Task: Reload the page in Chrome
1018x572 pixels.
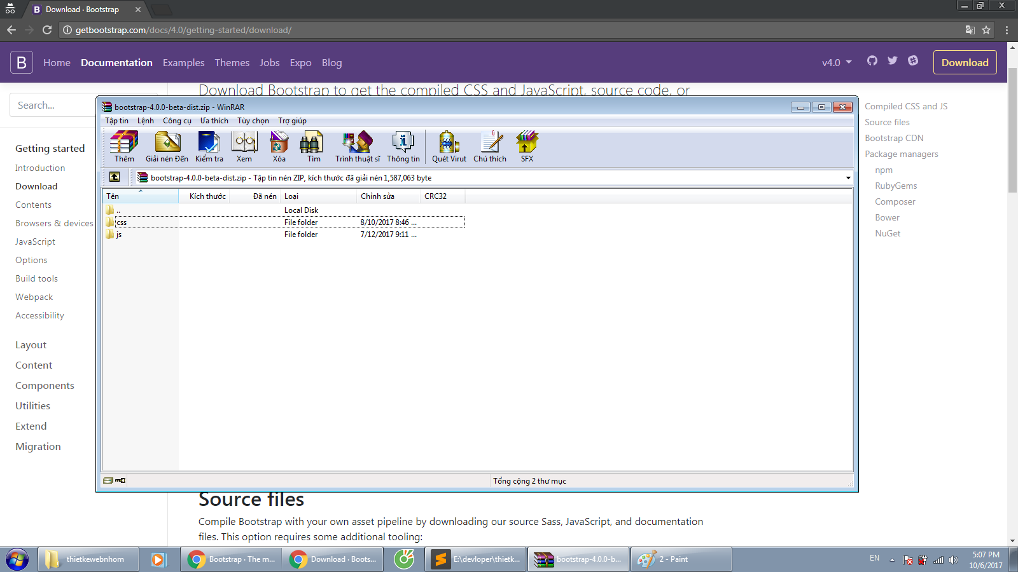Action: tap(47, 30)
